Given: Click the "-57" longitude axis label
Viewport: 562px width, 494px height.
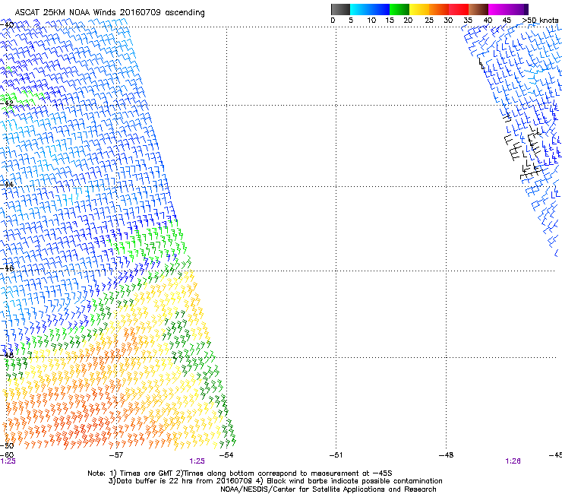Looking at the screenshot, I should [115, 455].
